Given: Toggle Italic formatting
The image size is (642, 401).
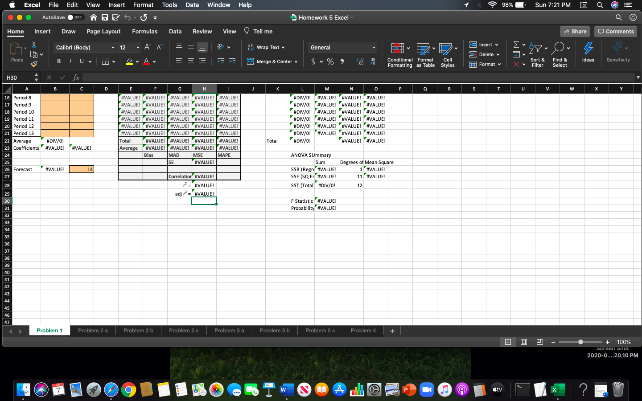Looking at the screenshot, I should tap(70, 61).
